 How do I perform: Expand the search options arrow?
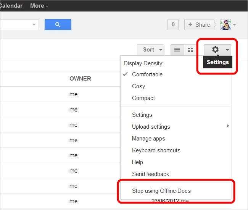[x=34, y=25]
